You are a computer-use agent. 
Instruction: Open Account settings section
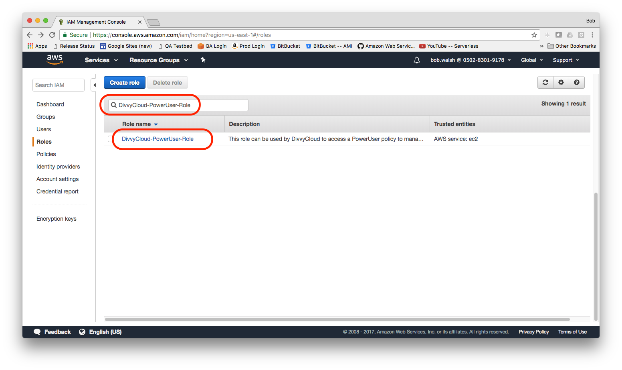tap(57, 179)
